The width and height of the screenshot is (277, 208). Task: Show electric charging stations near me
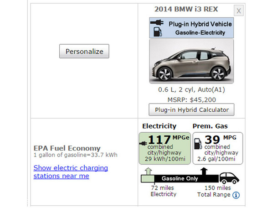coord(71,172)
